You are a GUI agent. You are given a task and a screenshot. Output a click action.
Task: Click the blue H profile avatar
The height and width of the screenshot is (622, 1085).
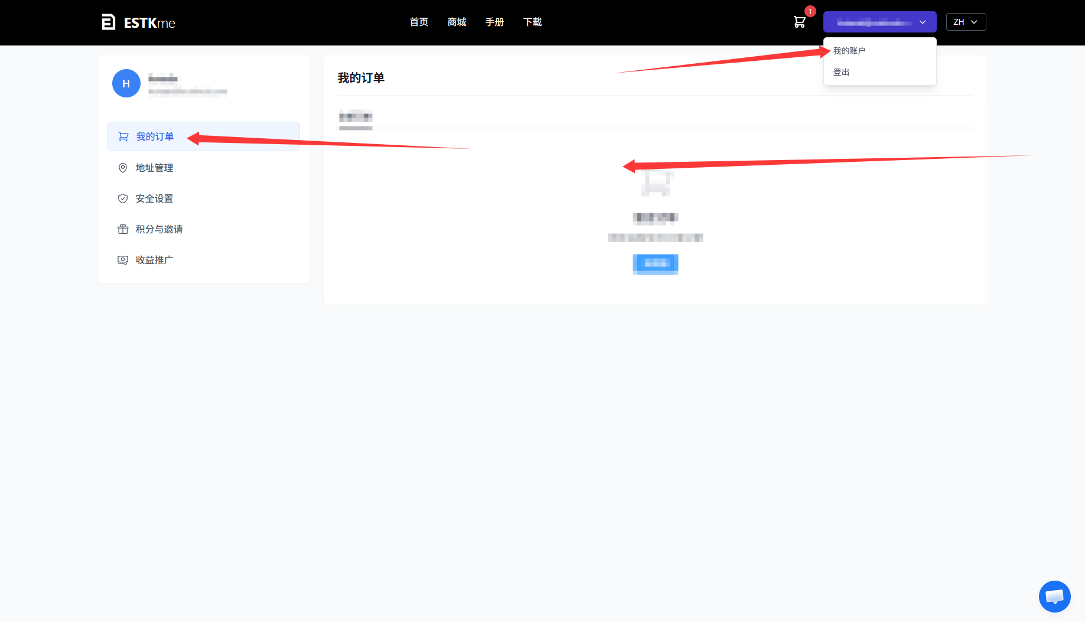click(x=126, y=84)
